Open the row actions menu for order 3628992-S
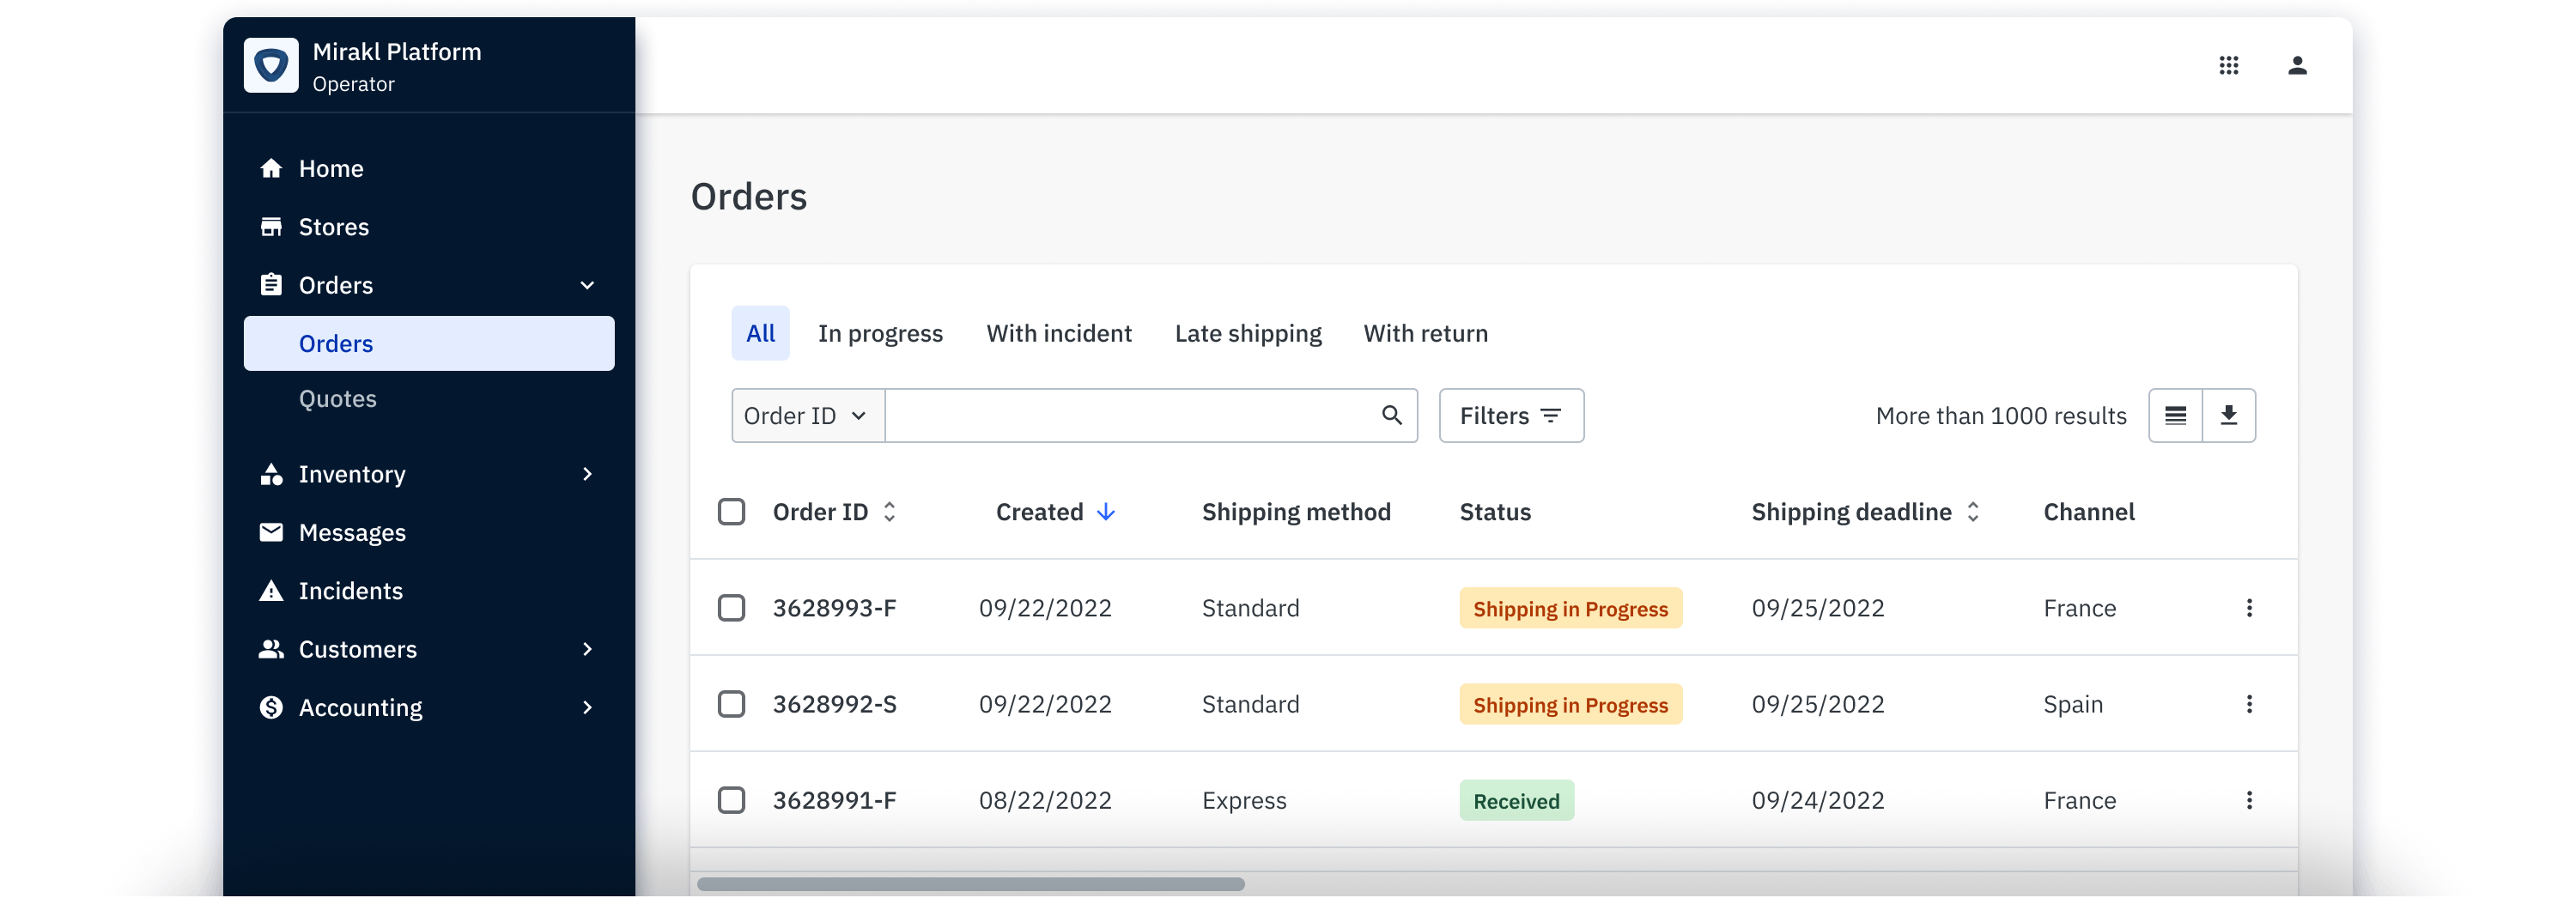 click(2249, 703)
